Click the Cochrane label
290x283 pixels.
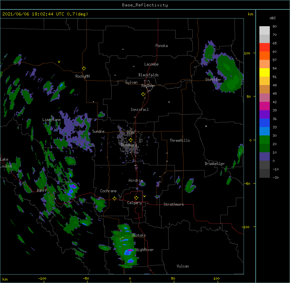pyautogui.click(x=108, y=191)
